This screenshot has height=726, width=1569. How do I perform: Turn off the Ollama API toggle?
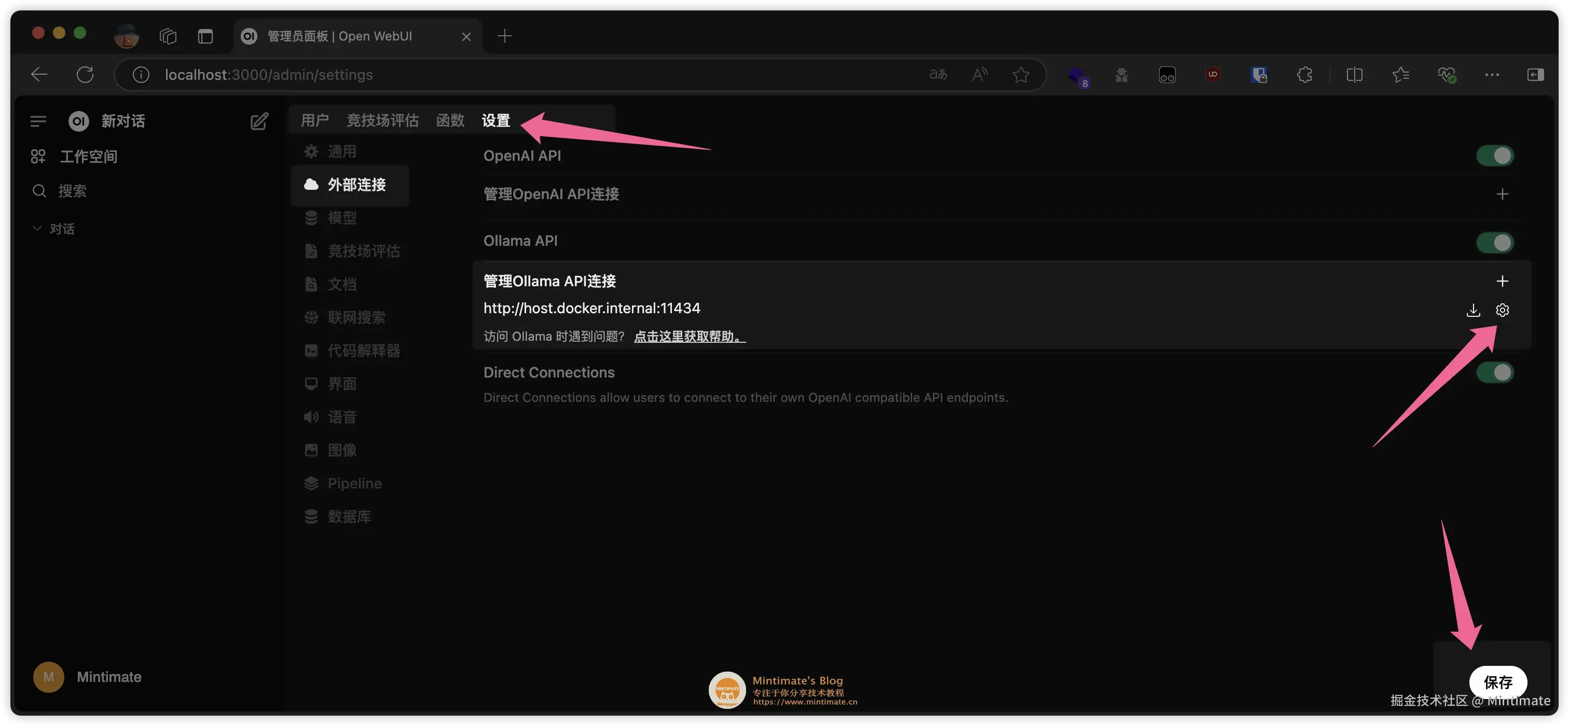pos(1496,242)
